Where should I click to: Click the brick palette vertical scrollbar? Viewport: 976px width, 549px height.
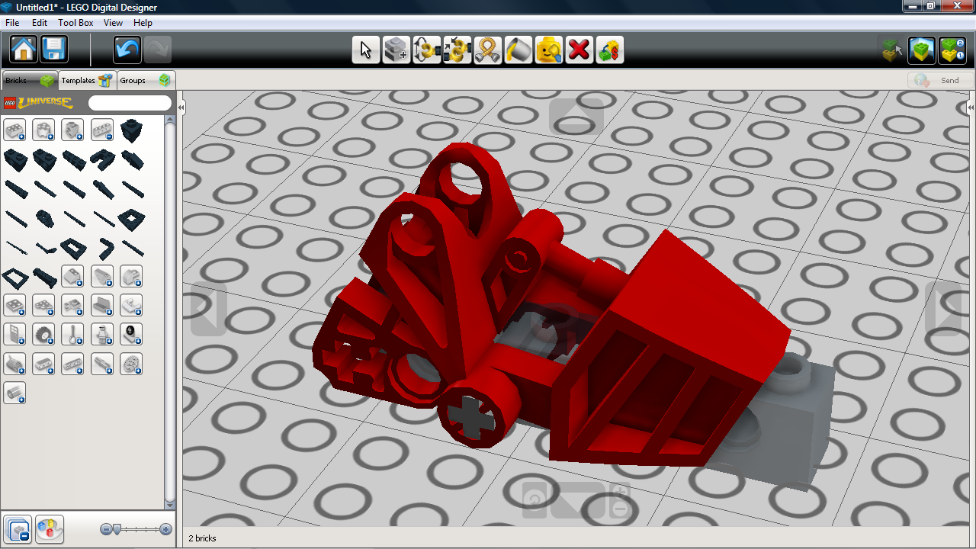coord(170,313)
